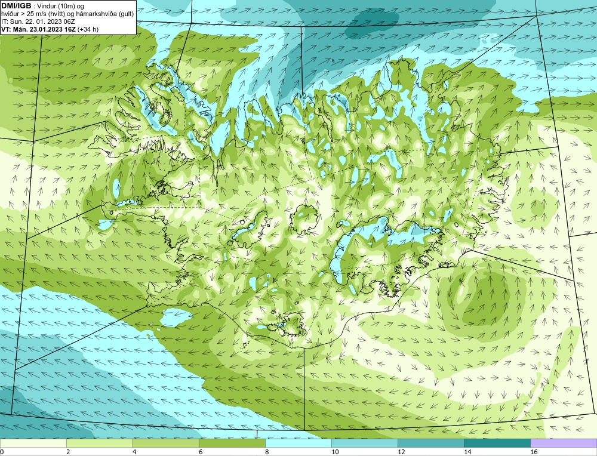Click the 2–4 m/s light green legend swatch
597x456 pixels.
pos(100,443)
